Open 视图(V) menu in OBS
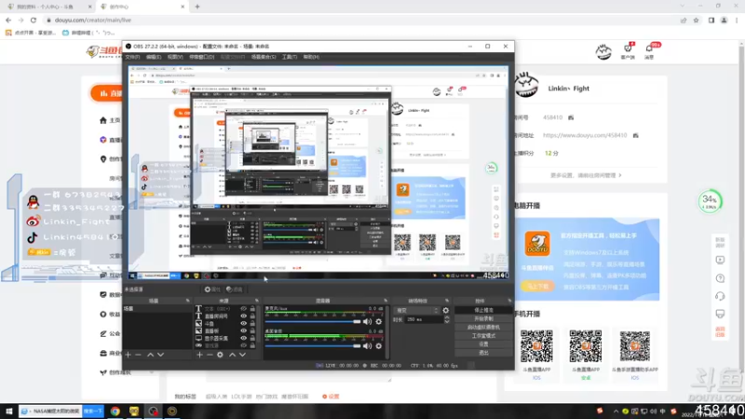This screenshot has height=419, width=745. click(175, 57)
